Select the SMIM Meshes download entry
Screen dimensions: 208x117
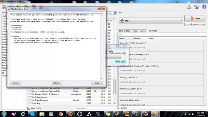click(161, 91)
